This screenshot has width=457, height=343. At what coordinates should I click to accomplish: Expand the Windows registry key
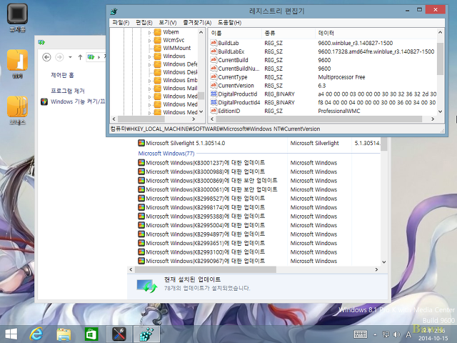149,56
